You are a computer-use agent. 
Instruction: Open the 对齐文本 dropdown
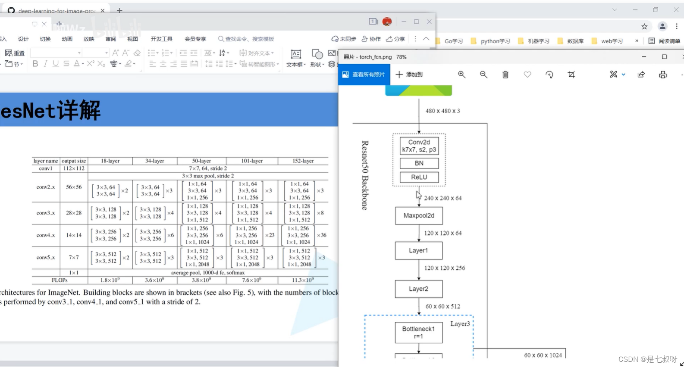(x=257, y=53)
